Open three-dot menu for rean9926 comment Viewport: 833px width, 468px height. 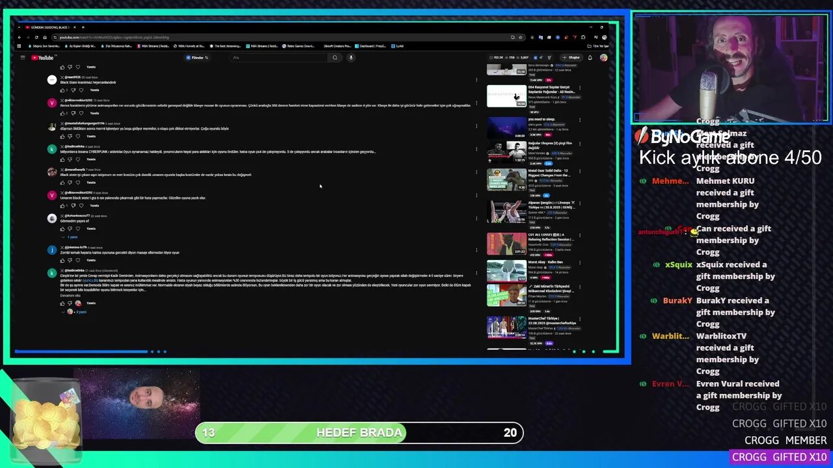476,80
